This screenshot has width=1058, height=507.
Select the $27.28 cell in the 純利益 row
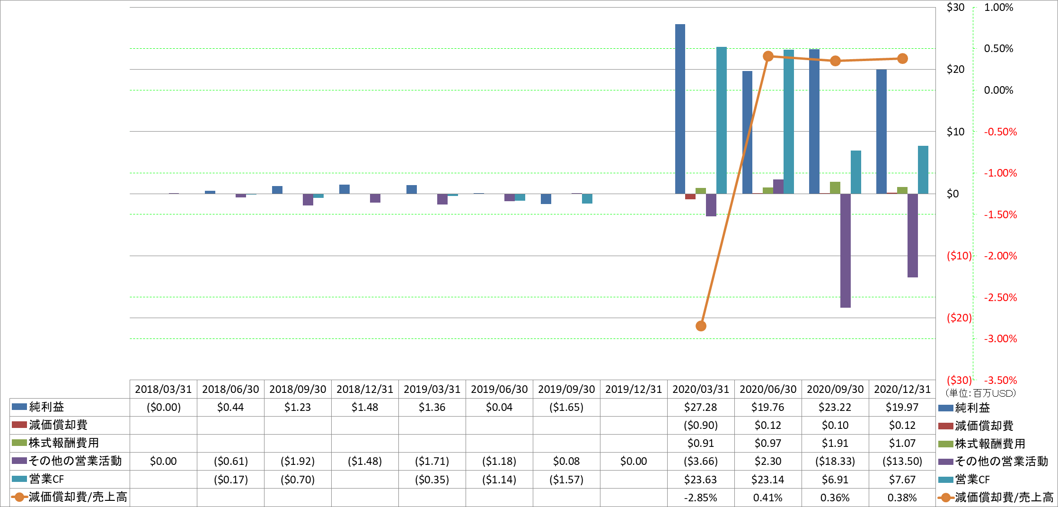701,407
